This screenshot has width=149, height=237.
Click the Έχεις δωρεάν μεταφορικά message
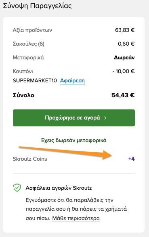pyautogui.click(x=74, y=141)
